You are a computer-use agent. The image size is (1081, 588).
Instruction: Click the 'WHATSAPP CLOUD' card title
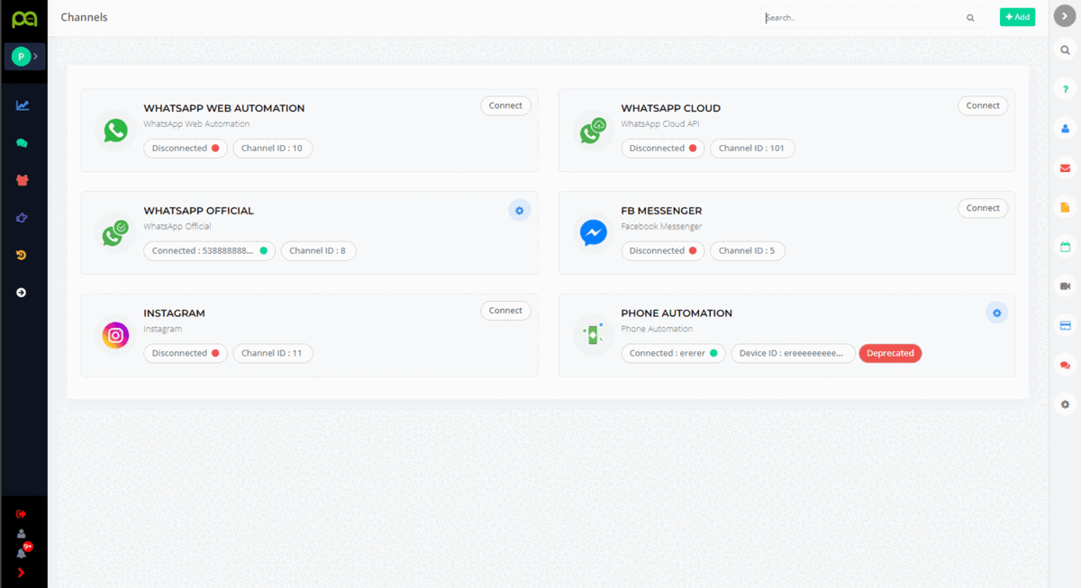(671, 108)
